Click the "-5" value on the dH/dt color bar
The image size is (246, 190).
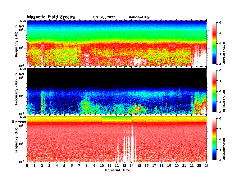tap(220, 23)
